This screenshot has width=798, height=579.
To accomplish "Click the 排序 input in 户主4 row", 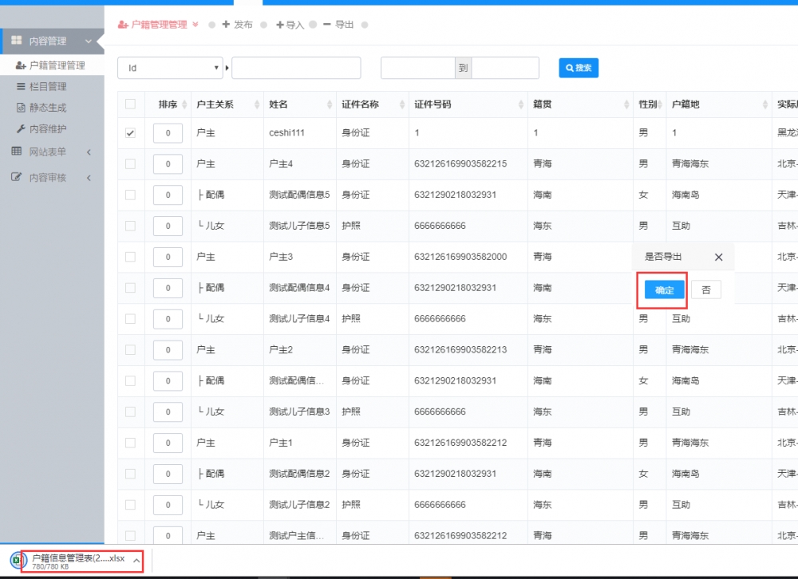I will (168, 163).
